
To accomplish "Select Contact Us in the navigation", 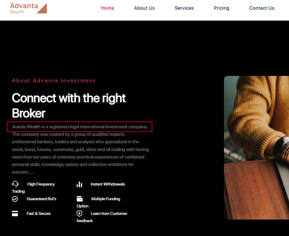I will point(262,8).
